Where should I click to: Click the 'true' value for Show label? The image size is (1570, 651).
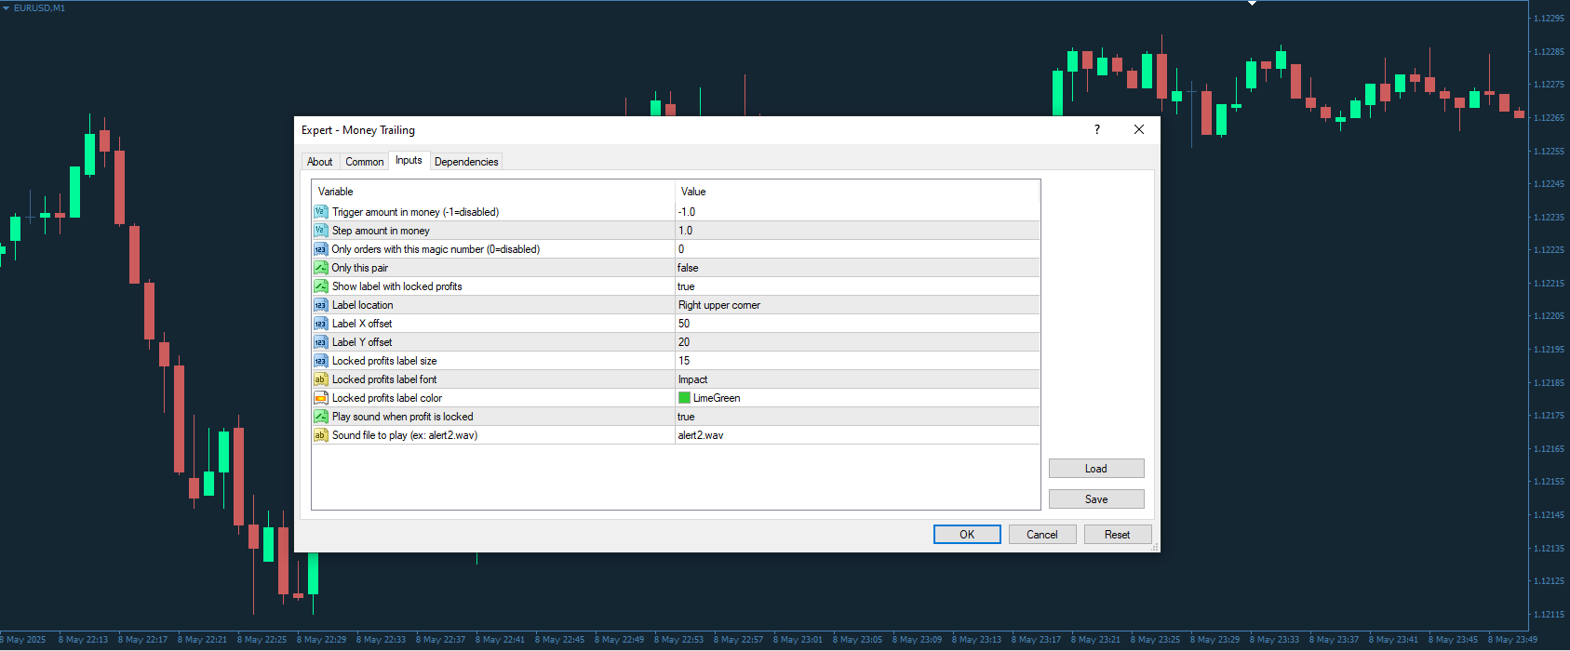686,286
